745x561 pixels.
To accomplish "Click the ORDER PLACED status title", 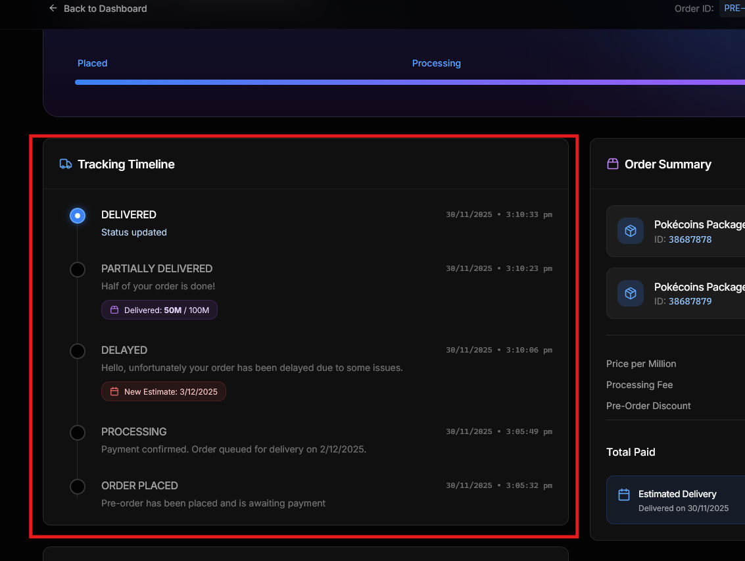I will point(139,486).
